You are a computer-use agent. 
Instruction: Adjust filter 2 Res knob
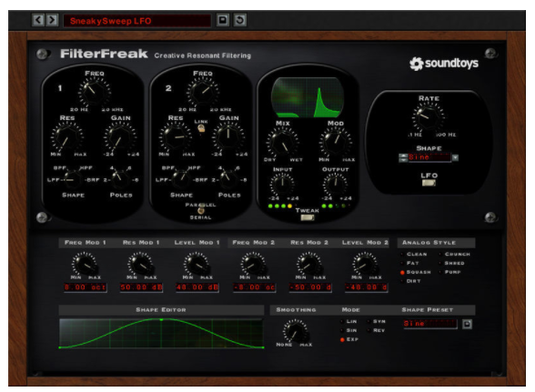click(175, 137)
